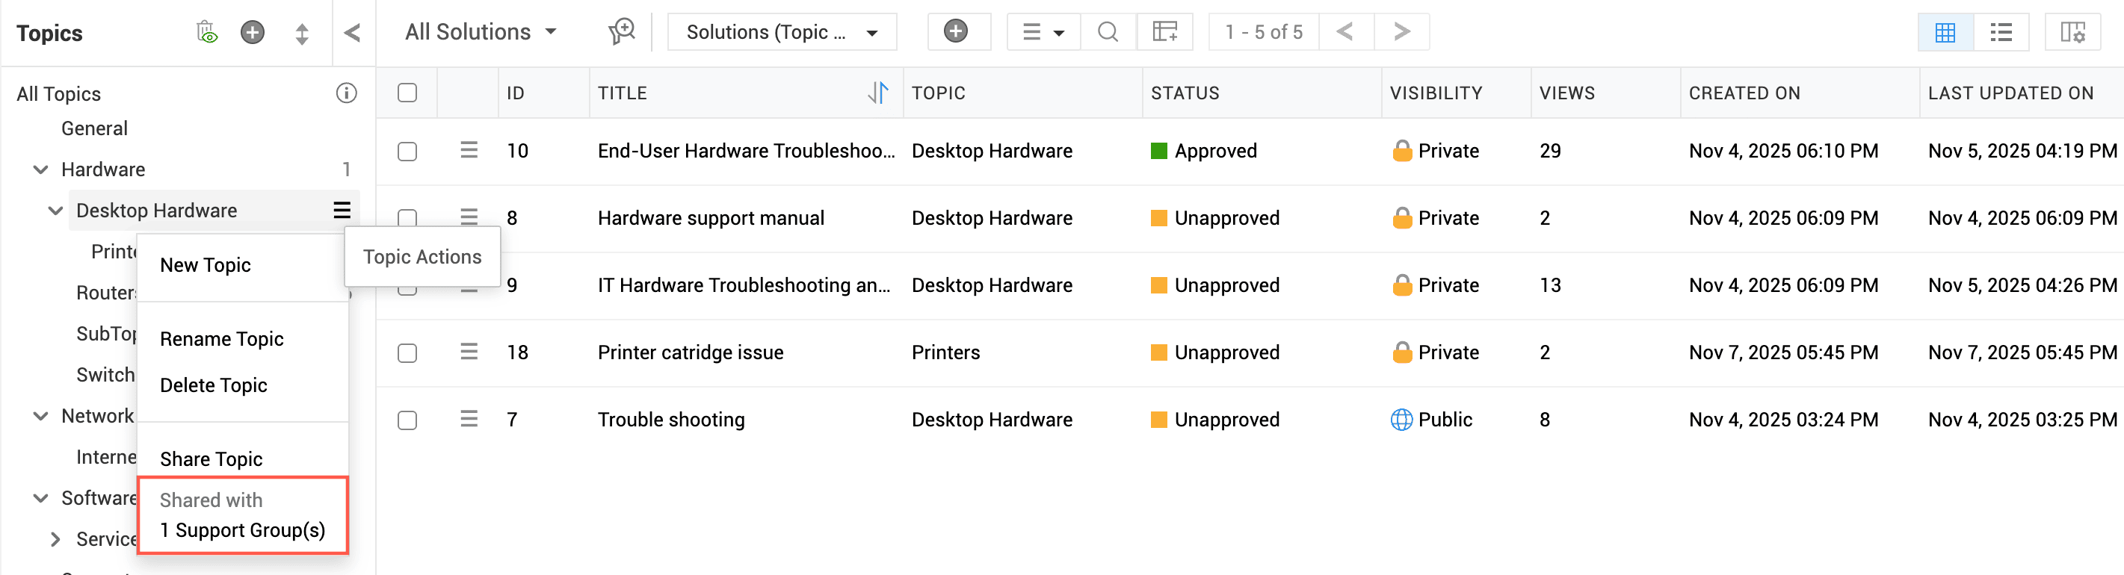
Task: Open Desktop Hardware topic actions hamburger
Action: point(342,210)
